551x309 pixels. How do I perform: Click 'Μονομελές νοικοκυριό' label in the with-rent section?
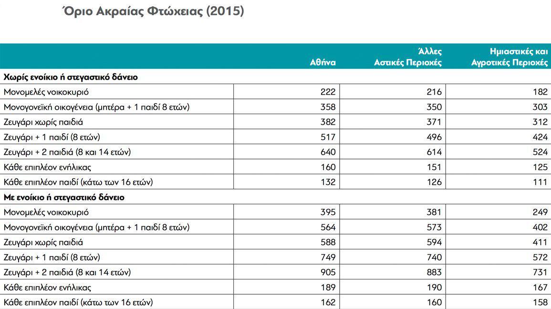(x=46, y=212)
